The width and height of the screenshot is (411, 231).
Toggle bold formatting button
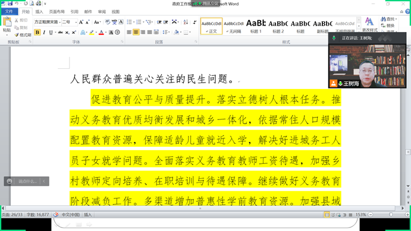[x=37, y=33]
